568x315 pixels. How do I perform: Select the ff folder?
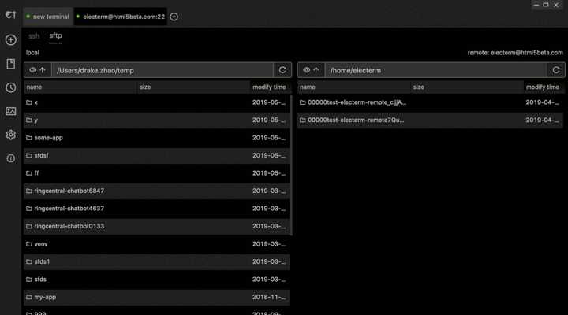click(157, 173)
